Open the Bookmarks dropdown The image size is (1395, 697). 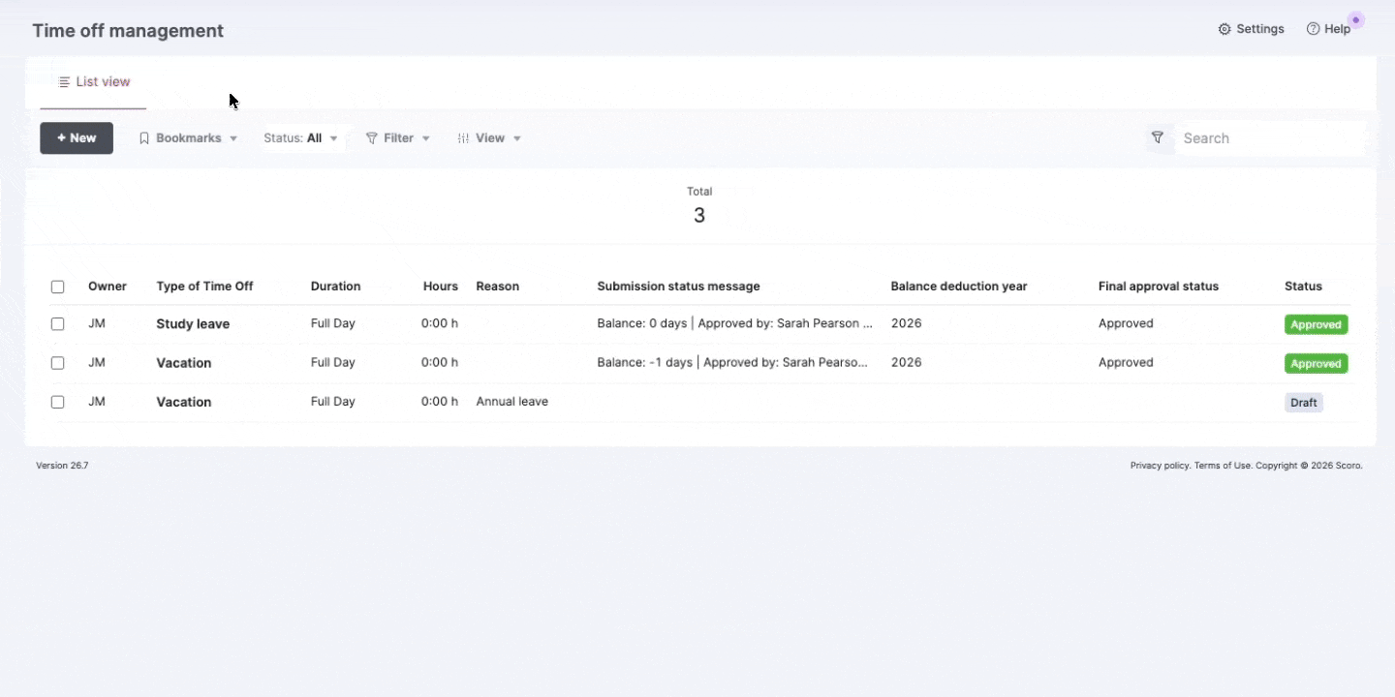188,138
